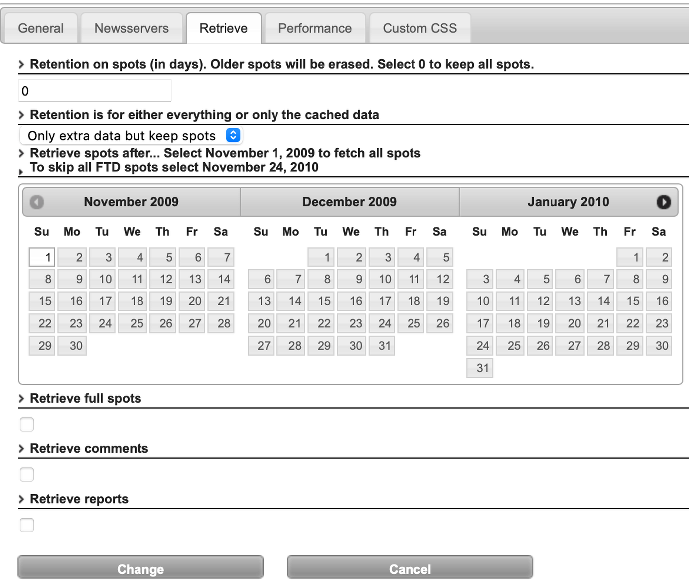Toggle the Retention is for either everything arrow

pyautogui.click(x=21, y=115)
